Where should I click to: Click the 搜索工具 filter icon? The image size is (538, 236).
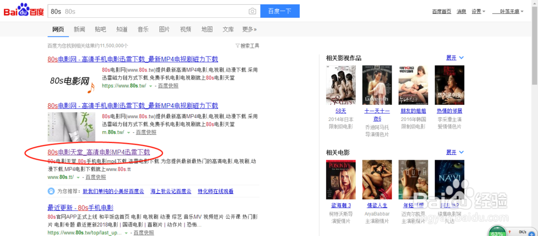237,46
